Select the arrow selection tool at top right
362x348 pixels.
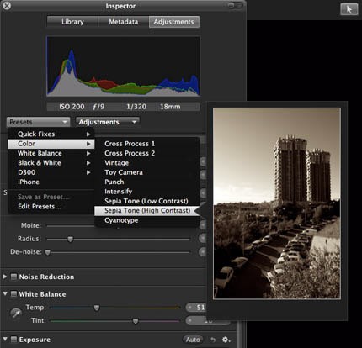(349, 9)
